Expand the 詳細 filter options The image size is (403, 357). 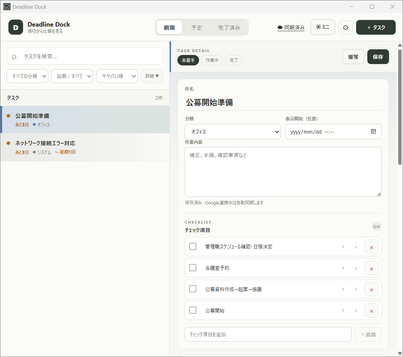(x=152, y=76)
